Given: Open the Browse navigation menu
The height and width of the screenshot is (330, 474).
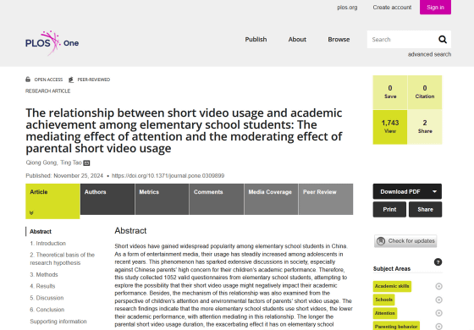Looking at the screenshot, I should pyautogui.click(x=339, y=39).
